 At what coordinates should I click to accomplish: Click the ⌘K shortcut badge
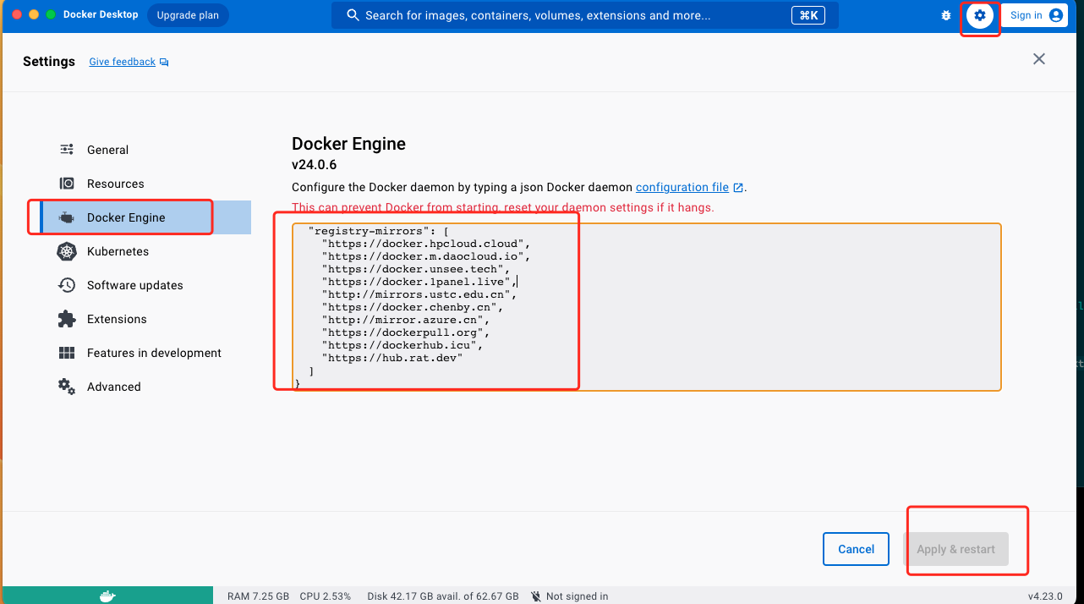(x=808, y=15)
